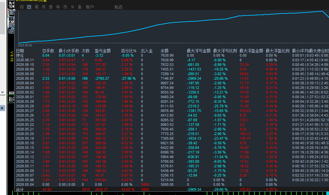Click the cyan equity curve chart
329x195 pixels.
pyautogui.click(x=174, y=27)
